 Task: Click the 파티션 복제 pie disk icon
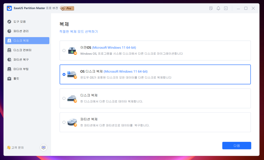[x=72, y=123]
